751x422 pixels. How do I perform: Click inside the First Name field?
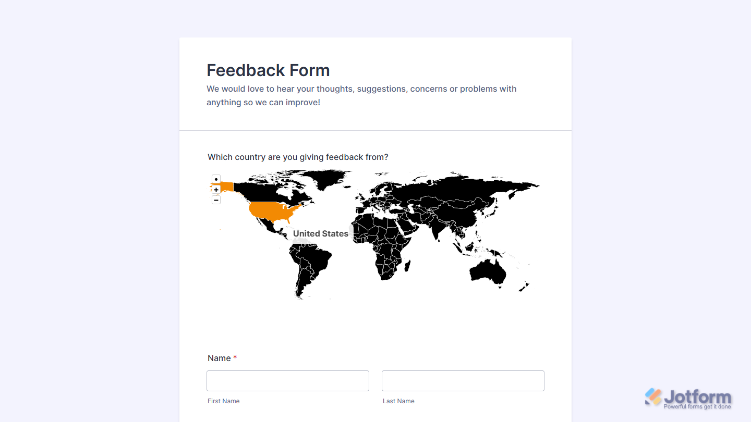(x=287, y=381)
